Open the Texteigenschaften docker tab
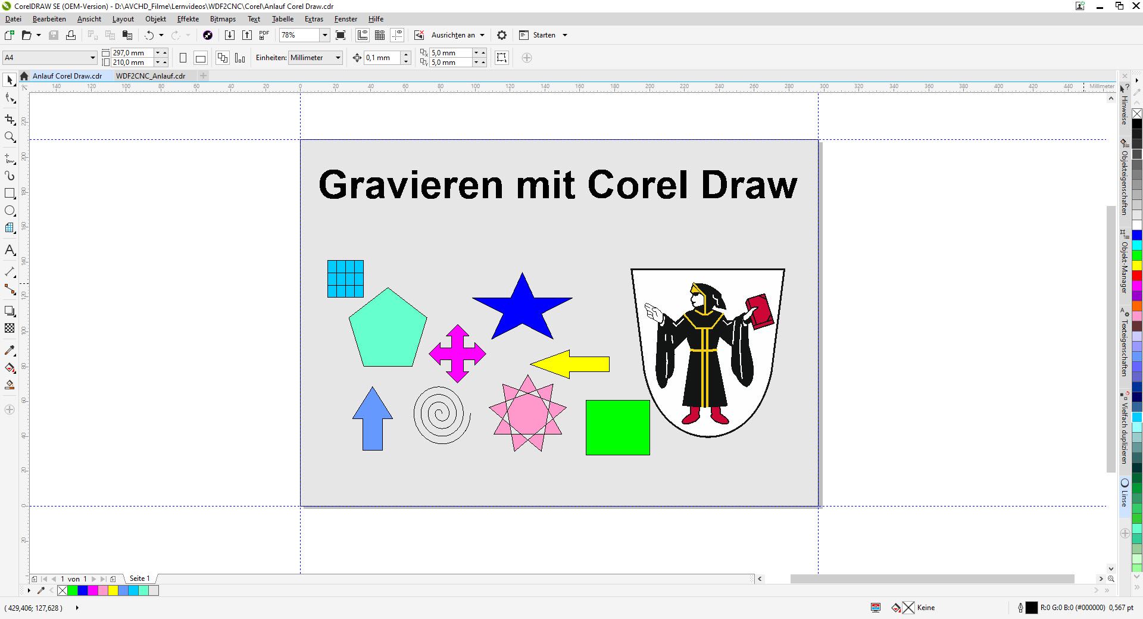 click(1125, 343)
